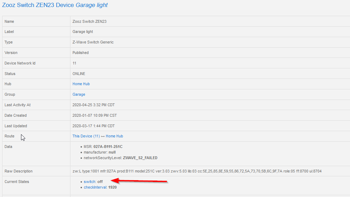Click the Version row label
This screenshot has height=197, width=350.
pyautogui.click(x=11, y=53)
